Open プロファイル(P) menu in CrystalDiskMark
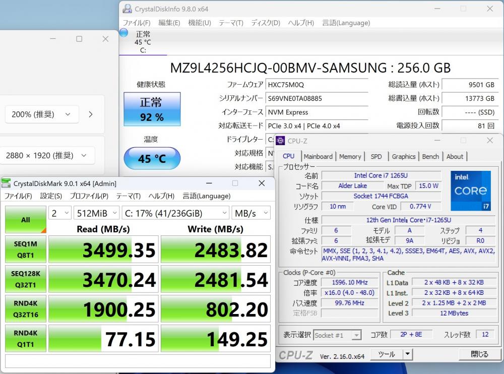This screenshot has height=374, width=504. pos(89,196)
